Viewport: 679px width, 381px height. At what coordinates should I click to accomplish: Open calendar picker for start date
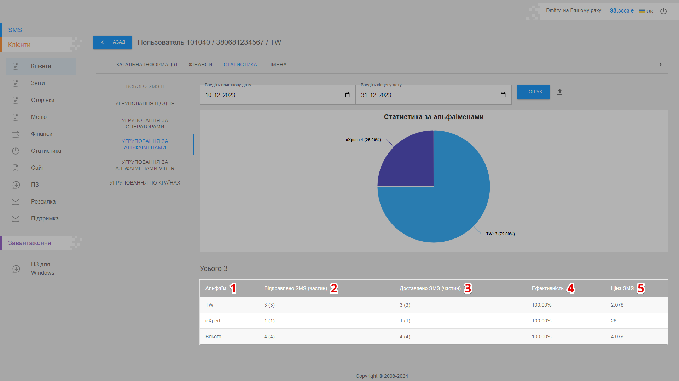pyautogui.click(x=347, y=95)
